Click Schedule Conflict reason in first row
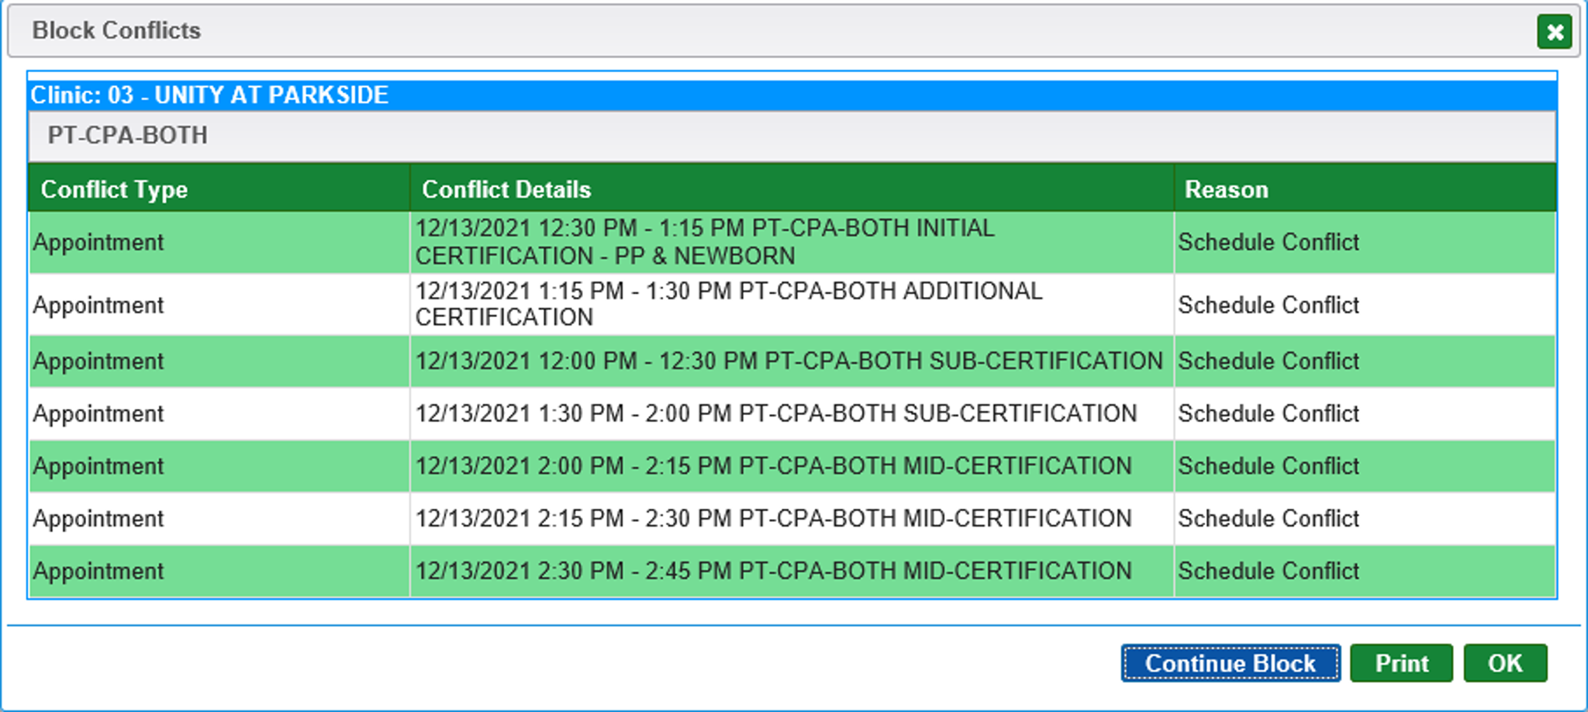Image resolution: width=1588 pixels, height=712 pixels. (1269, 242)
